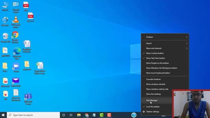Select the New Text Document file
Image resolution: width=210 pixels, height=118 pixels.
[x=16, y=95]
